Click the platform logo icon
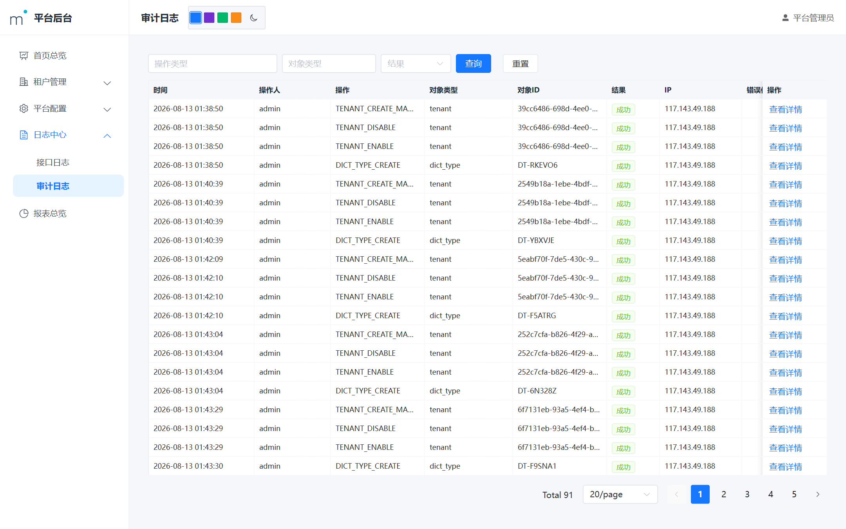The height and width of the screenshot is (529, 846). (18, 18)
